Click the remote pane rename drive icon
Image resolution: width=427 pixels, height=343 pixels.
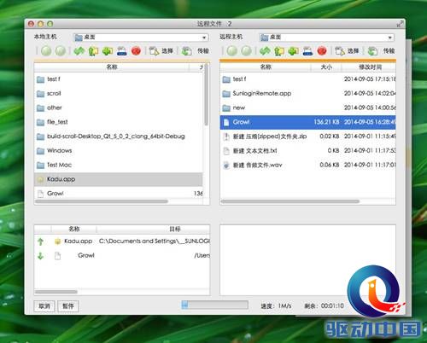307,51
